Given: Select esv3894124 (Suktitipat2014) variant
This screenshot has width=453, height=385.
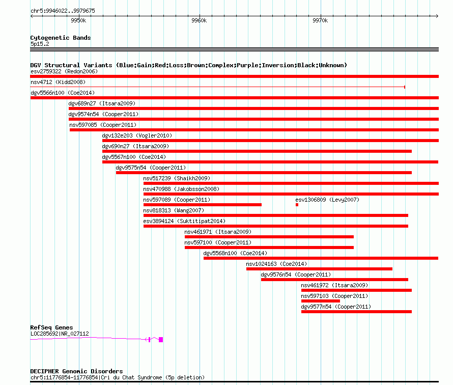Looking at the screenshot, I should pyautogui.click(x=275, y=226).
